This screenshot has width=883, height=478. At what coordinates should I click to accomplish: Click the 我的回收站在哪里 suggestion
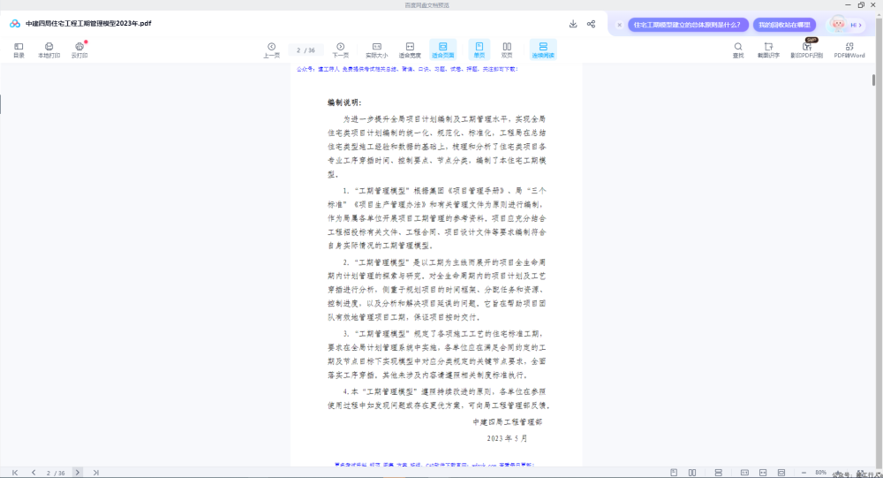click(784, 25)
